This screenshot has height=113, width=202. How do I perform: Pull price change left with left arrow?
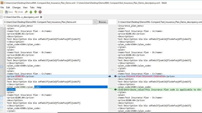click(116, 76)
